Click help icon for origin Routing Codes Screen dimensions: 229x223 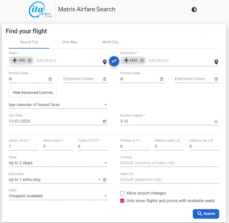(50, 79)
